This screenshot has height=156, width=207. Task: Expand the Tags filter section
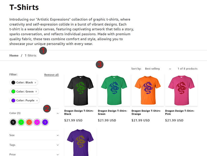(34, 145)
